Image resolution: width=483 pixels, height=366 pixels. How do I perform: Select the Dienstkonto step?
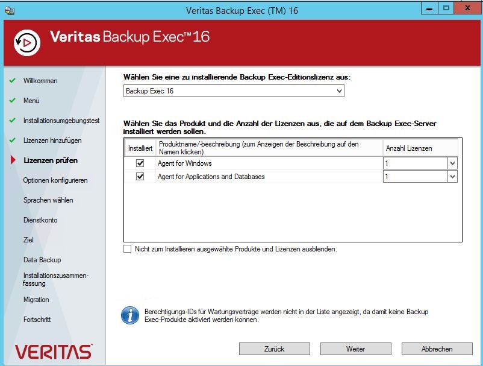(x=40, y=220)
